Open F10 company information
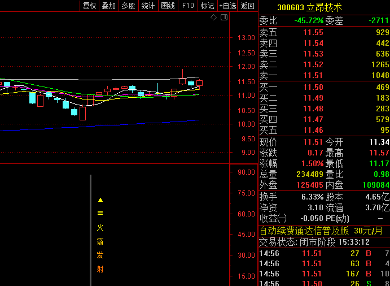 [188, 6]
